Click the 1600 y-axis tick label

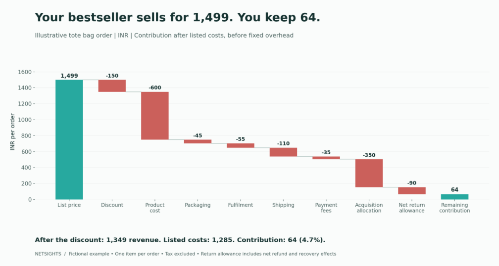click(25, 72)
